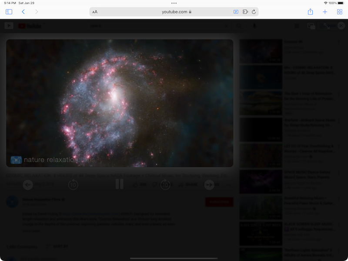Pause the playing video
This screenshot has width=348, height=261.
tap(119, 184)
